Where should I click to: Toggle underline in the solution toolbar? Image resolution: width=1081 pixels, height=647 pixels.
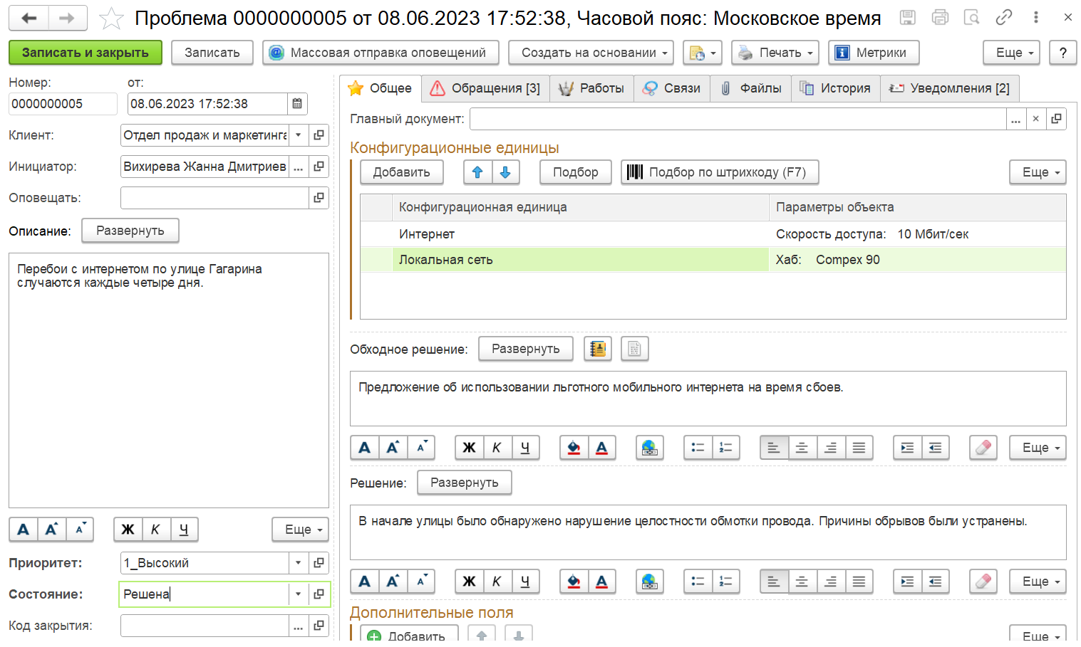(x=524, y=582)
